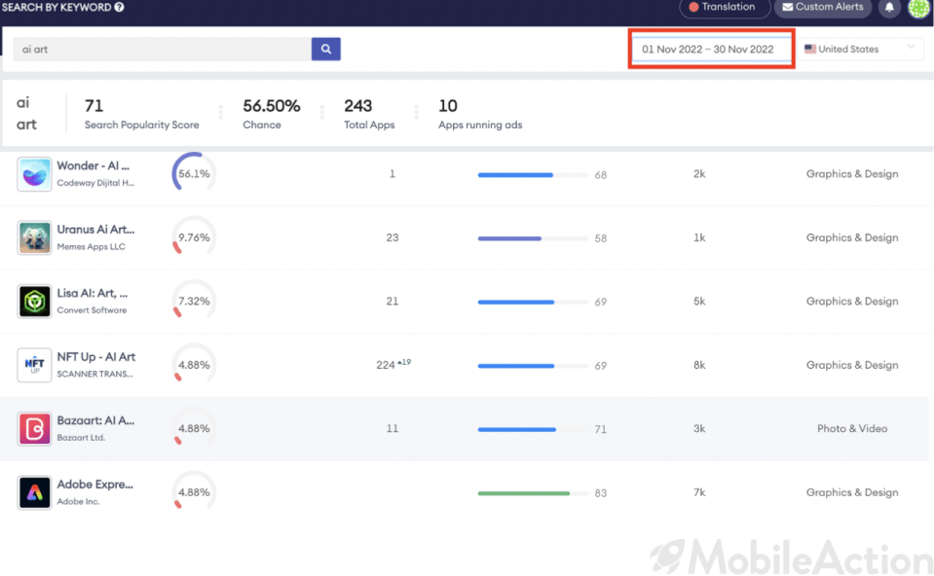The image size is (934, 576).
Task: Click the magnifier search button
Action: click(326, 49)
